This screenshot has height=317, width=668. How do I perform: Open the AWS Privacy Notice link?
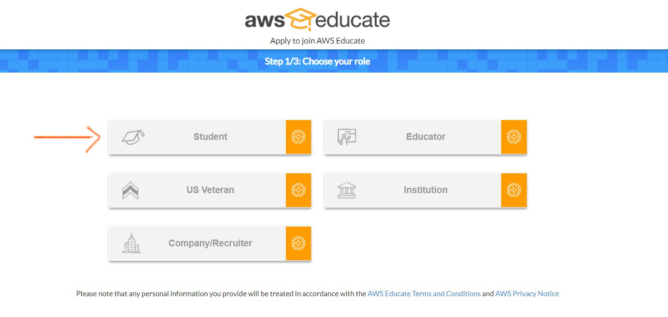click(x=527, y=294)
